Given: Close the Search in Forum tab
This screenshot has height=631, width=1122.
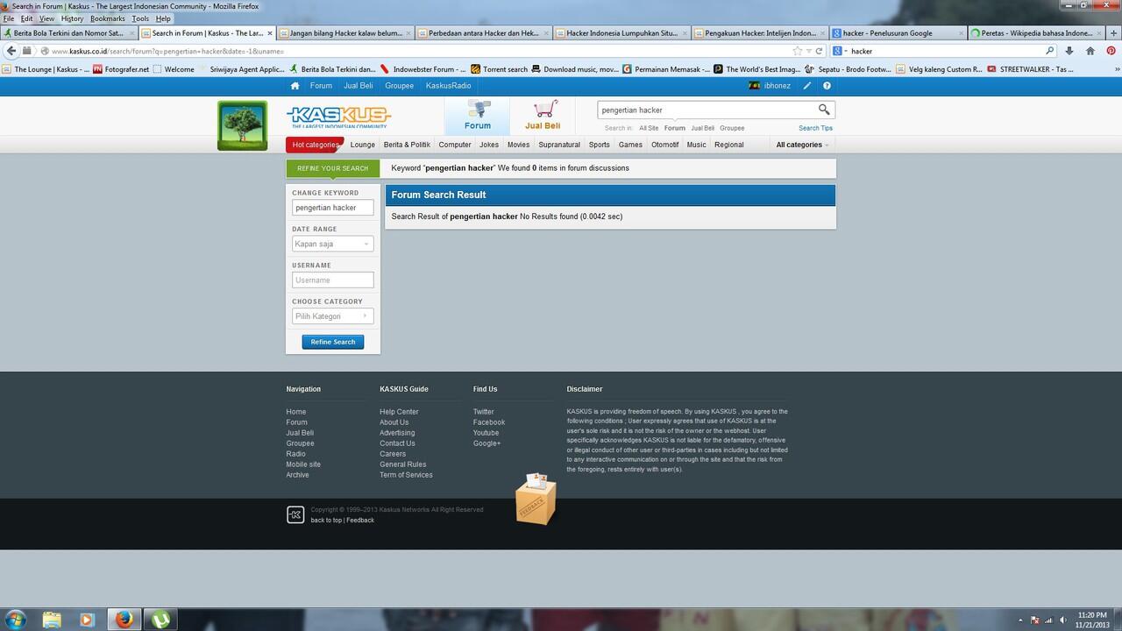Looking at the screenshot, I should pyautogui.click(x=270, y=33).
